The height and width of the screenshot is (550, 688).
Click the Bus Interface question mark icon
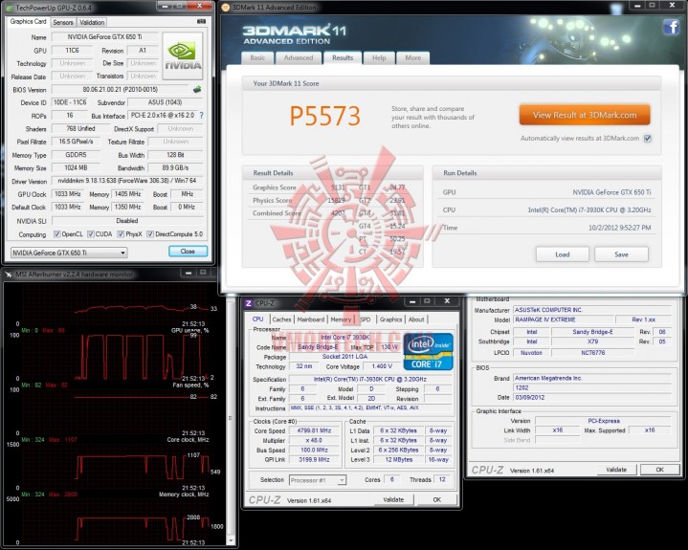point(201,116)
